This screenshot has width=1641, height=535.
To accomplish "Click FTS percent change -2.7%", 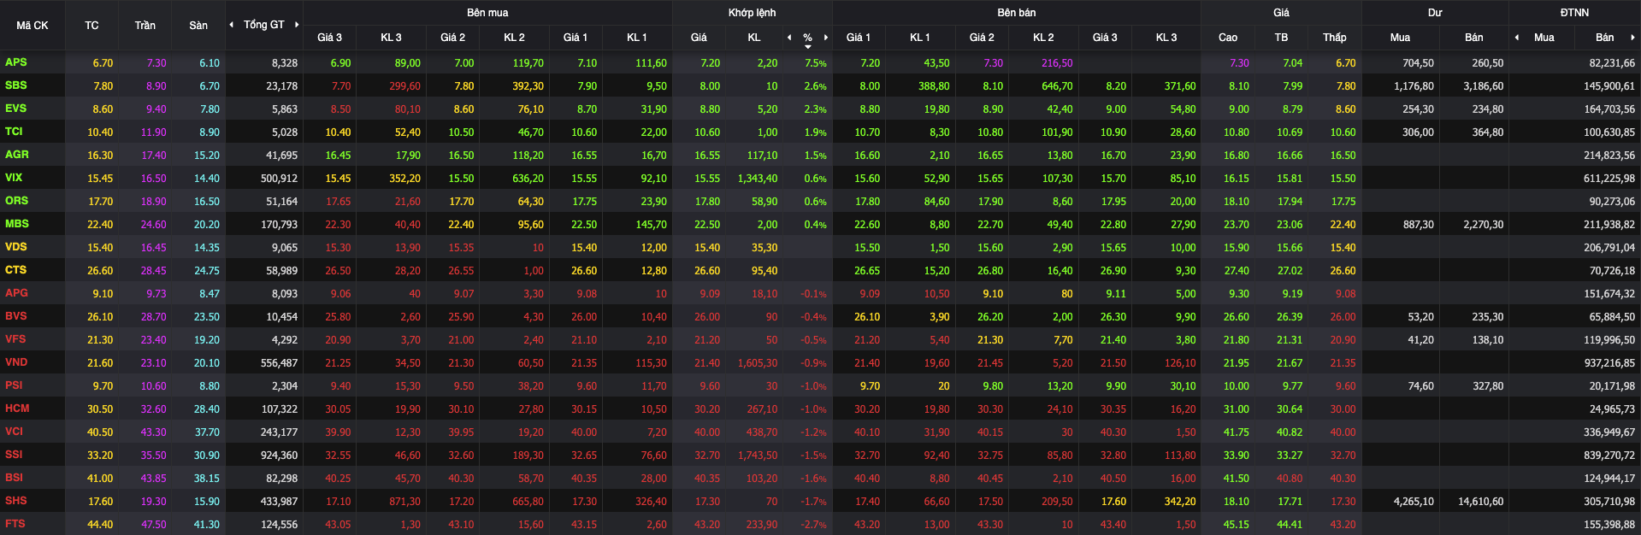I will tap(813, 525).
